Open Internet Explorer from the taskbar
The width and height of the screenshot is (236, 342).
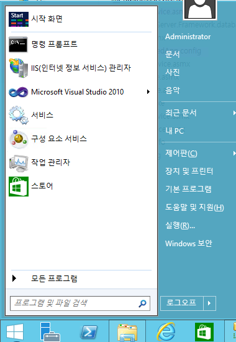(166, 332)
